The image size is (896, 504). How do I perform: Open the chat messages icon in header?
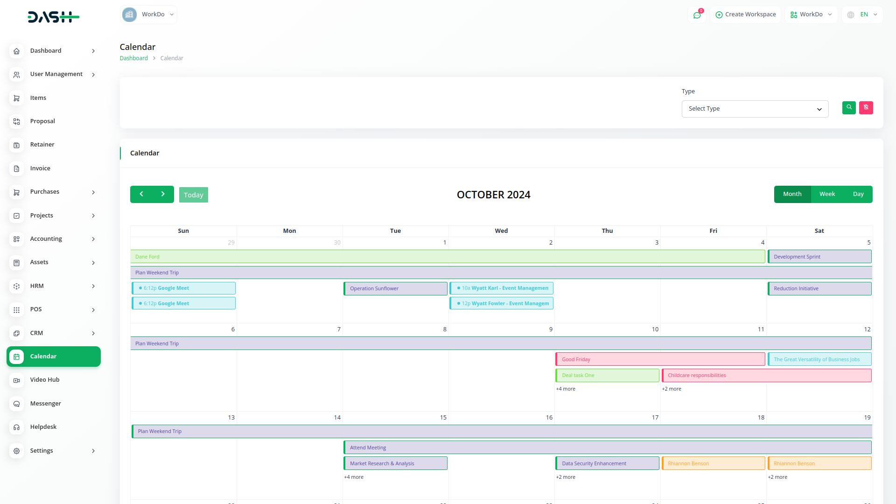click(x=697, y=15)
